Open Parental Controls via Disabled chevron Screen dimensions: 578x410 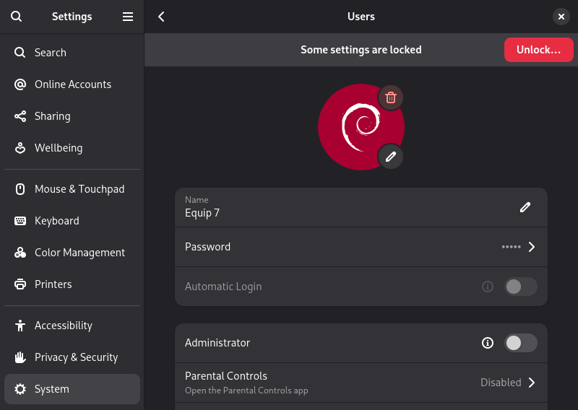[531, 383]
